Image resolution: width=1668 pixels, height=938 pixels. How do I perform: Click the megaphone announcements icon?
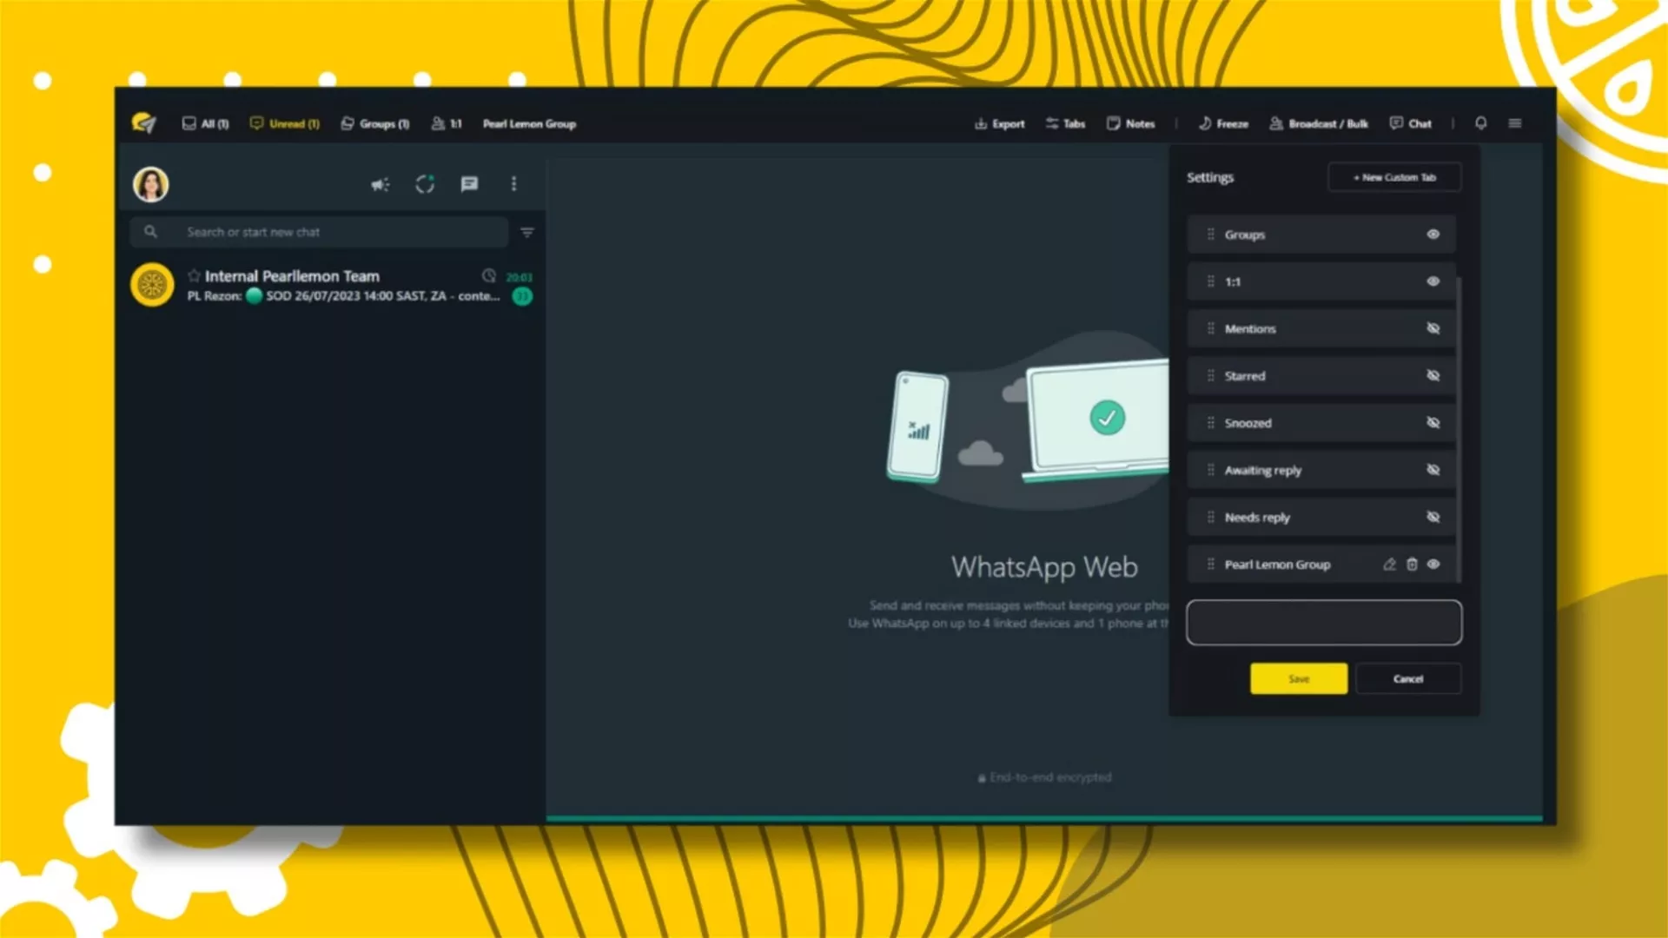[x=380, y=184]
